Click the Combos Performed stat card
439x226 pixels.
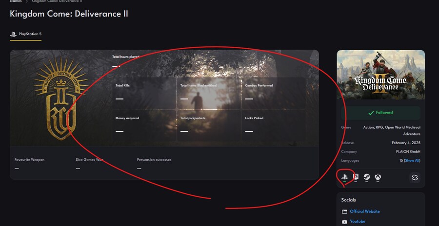pyautogui.click(x=274, y=93)
